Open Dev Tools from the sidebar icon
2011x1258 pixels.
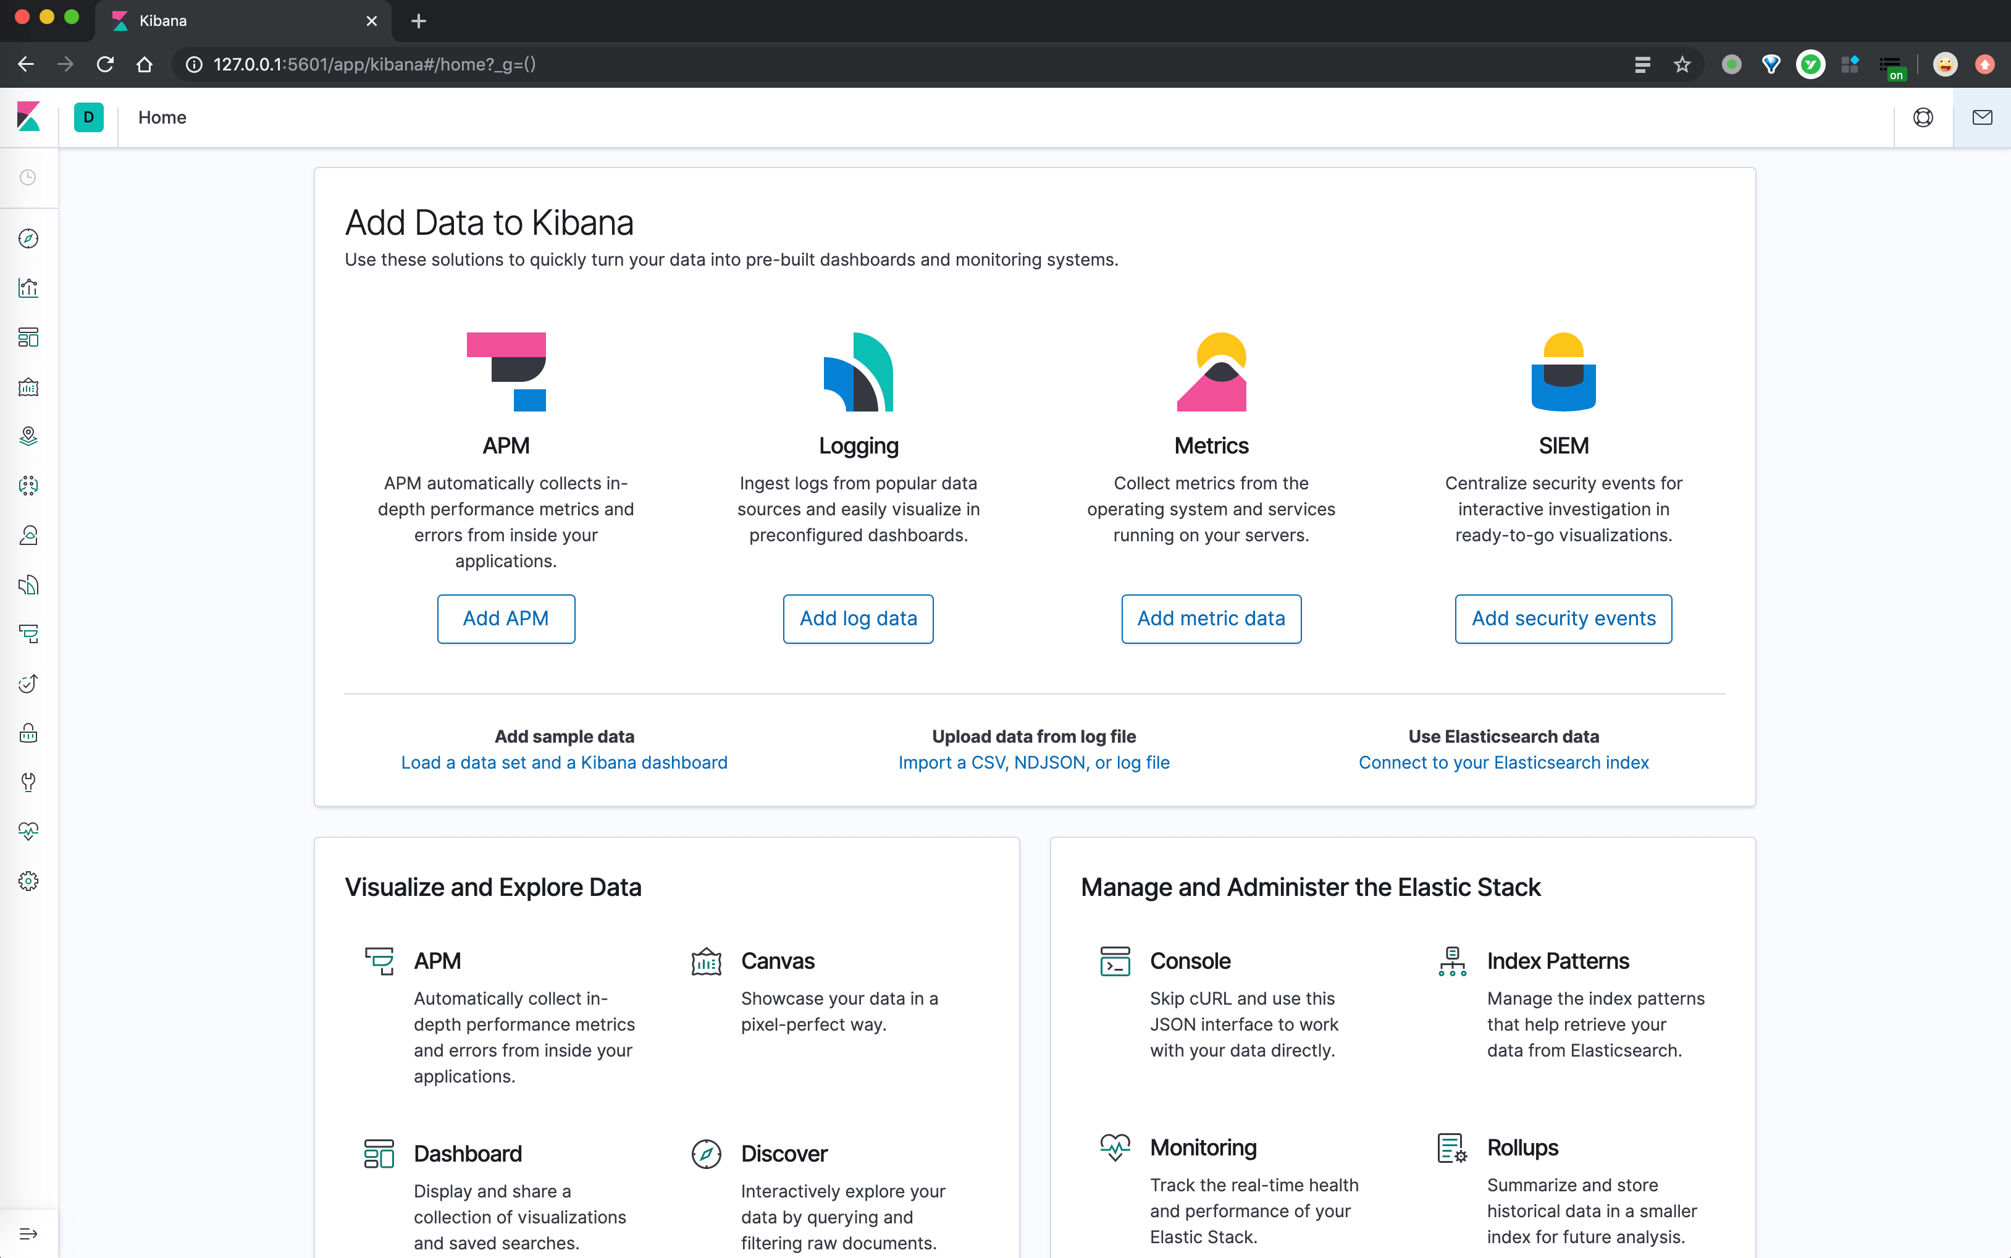[28, 782]
